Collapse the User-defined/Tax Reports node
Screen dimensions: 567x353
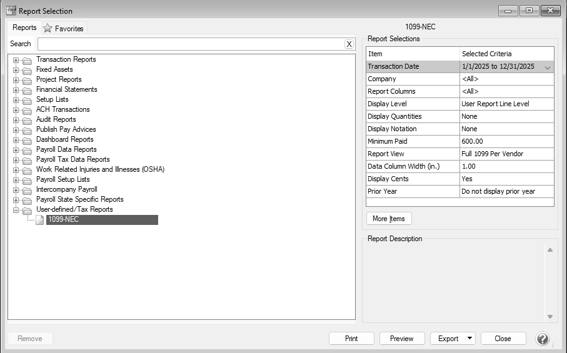[x=16, y=210]
